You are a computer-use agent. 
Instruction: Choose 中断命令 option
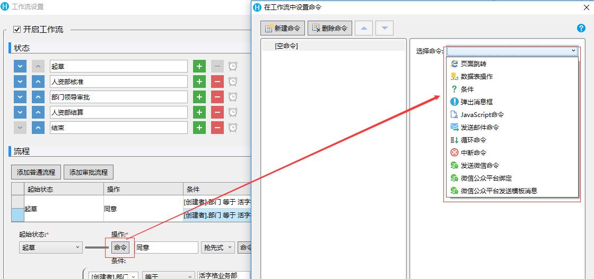pyautogui.click(x=511, y=152)
